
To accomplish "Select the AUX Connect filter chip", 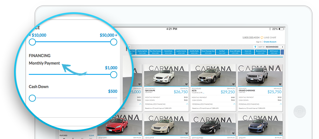I will coord(274,52).
